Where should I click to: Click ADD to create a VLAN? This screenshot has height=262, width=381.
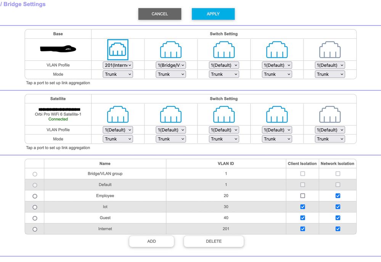point(151,241)
